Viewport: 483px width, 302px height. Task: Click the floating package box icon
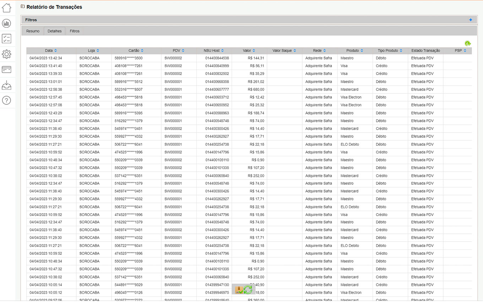pyautogui.click(x=239, y=290)
